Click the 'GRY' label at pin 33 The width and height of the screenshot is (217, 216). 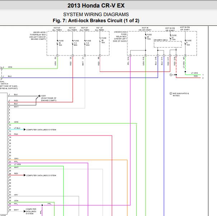tap(16, 195)
